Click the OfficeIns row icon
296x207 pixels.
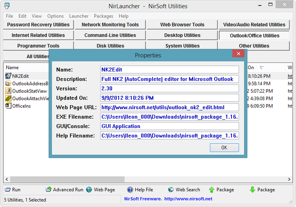click(8, 106)
